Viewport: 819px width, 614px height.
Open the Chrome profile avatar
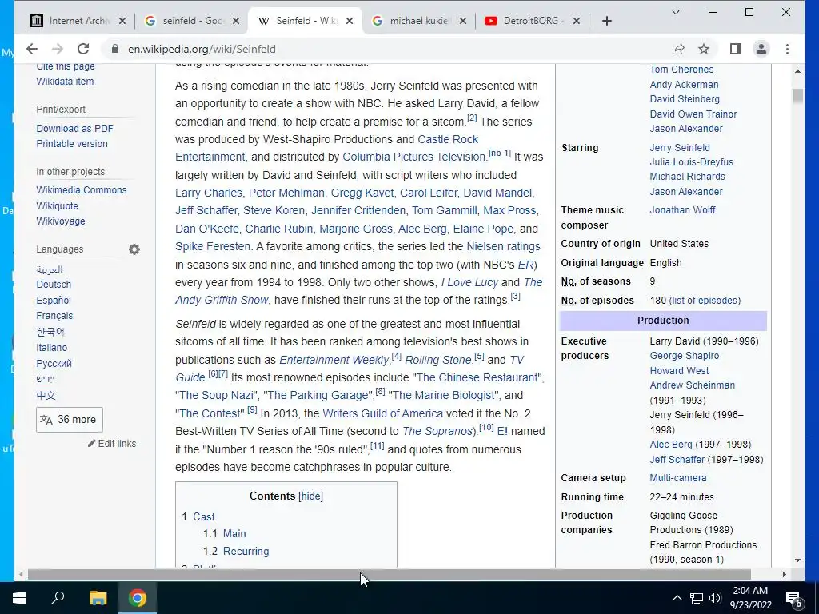point(761,49)
